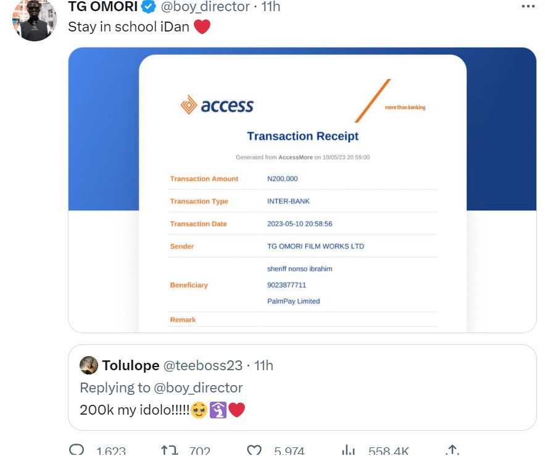Open TG OMORI's profile picture

tap(35, 20)
